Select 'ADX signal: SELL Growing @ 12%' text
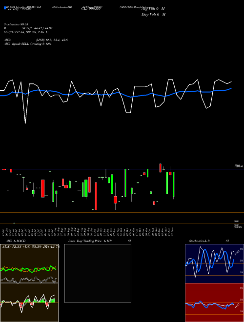Screen dimensions: 244x322 (x=27, y=44)
